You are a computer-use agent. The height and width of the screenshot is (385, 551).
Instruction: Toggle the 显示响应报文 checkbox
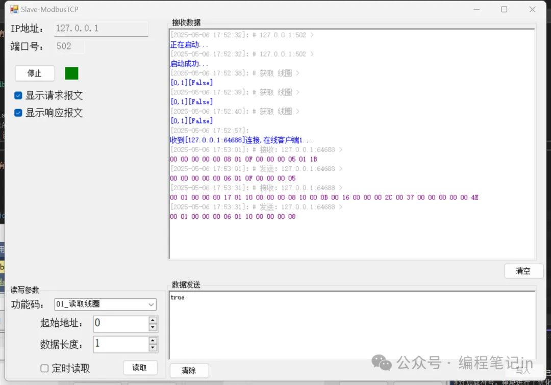18,113
